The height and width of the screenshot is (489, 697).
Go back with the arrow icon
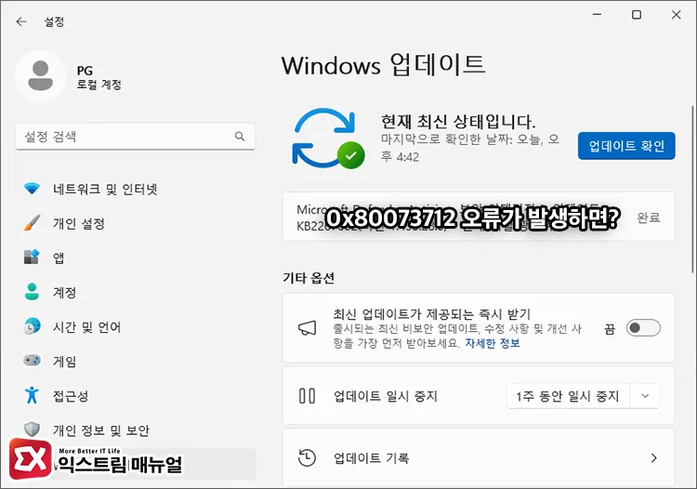[x=21, y=21]
